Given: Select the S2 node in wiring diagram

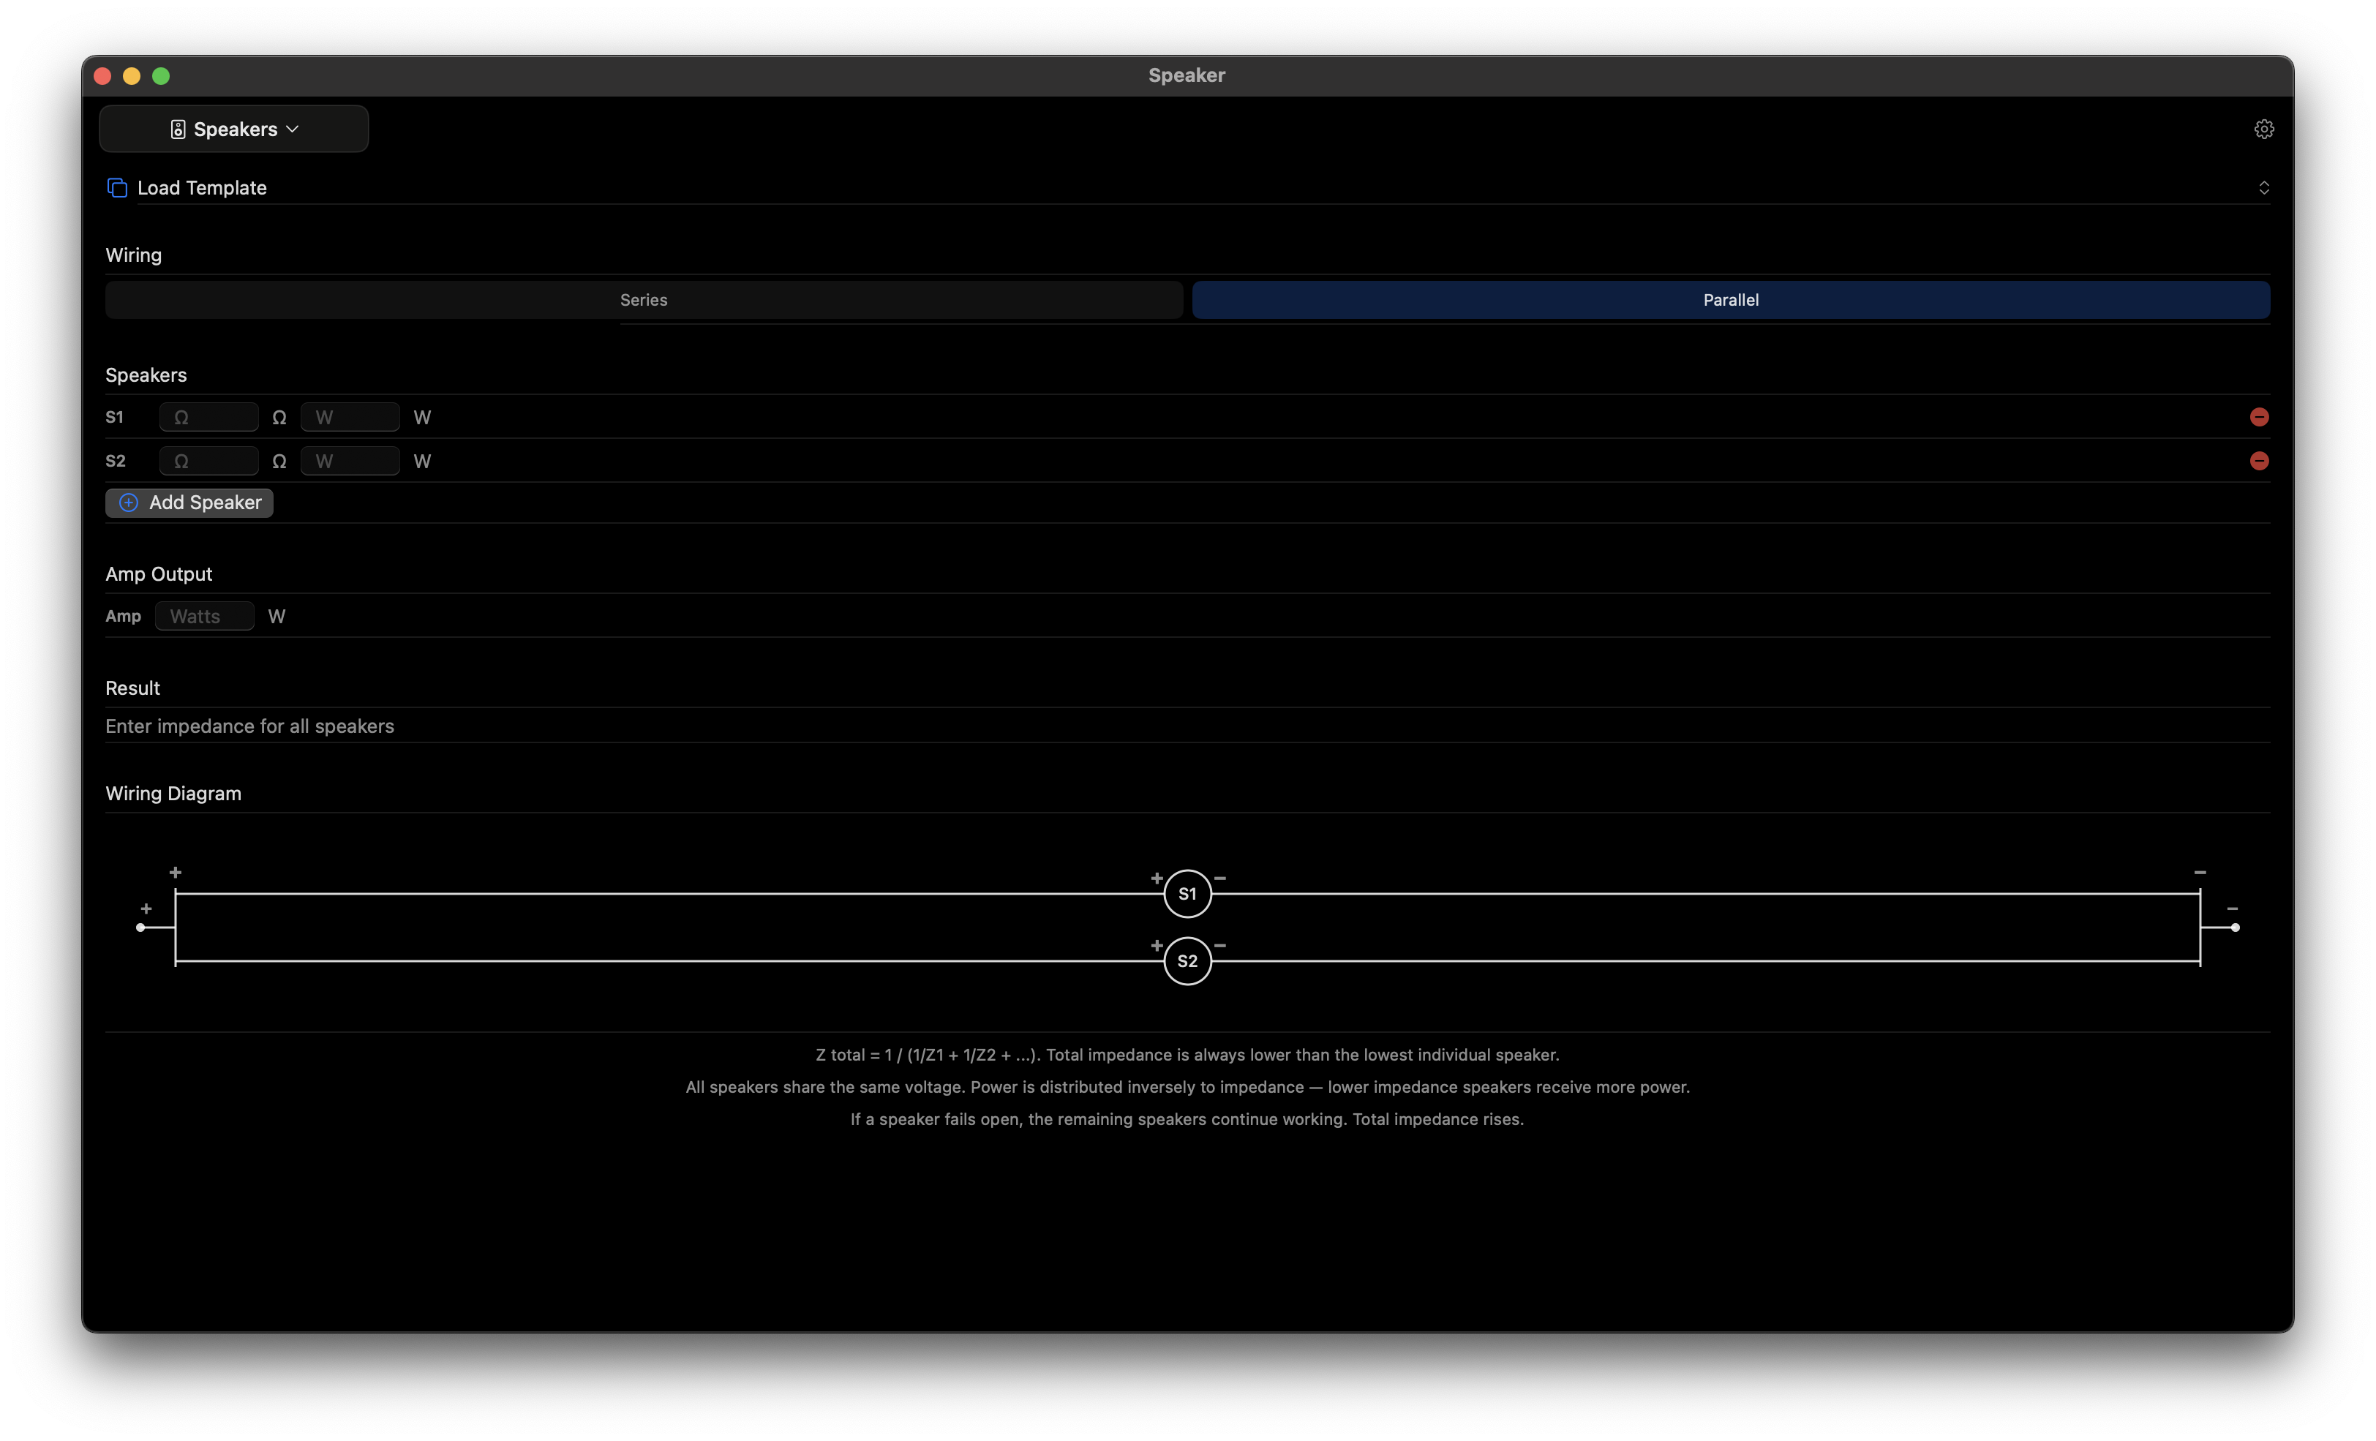Looking at the screenshot, I should coord(1187,960).
